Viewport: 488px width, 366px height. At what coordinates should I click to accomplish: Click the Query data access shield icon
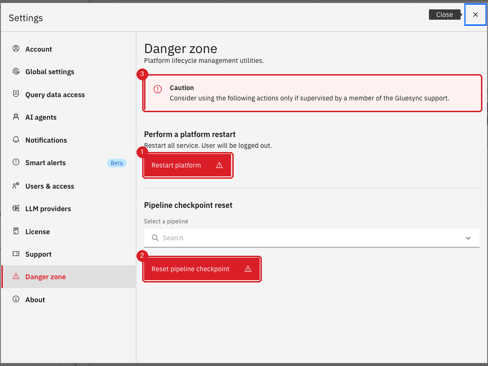click(16, 94)
